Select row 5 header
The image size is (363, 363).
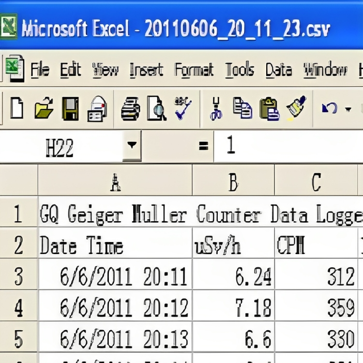[x=18, y=337]
